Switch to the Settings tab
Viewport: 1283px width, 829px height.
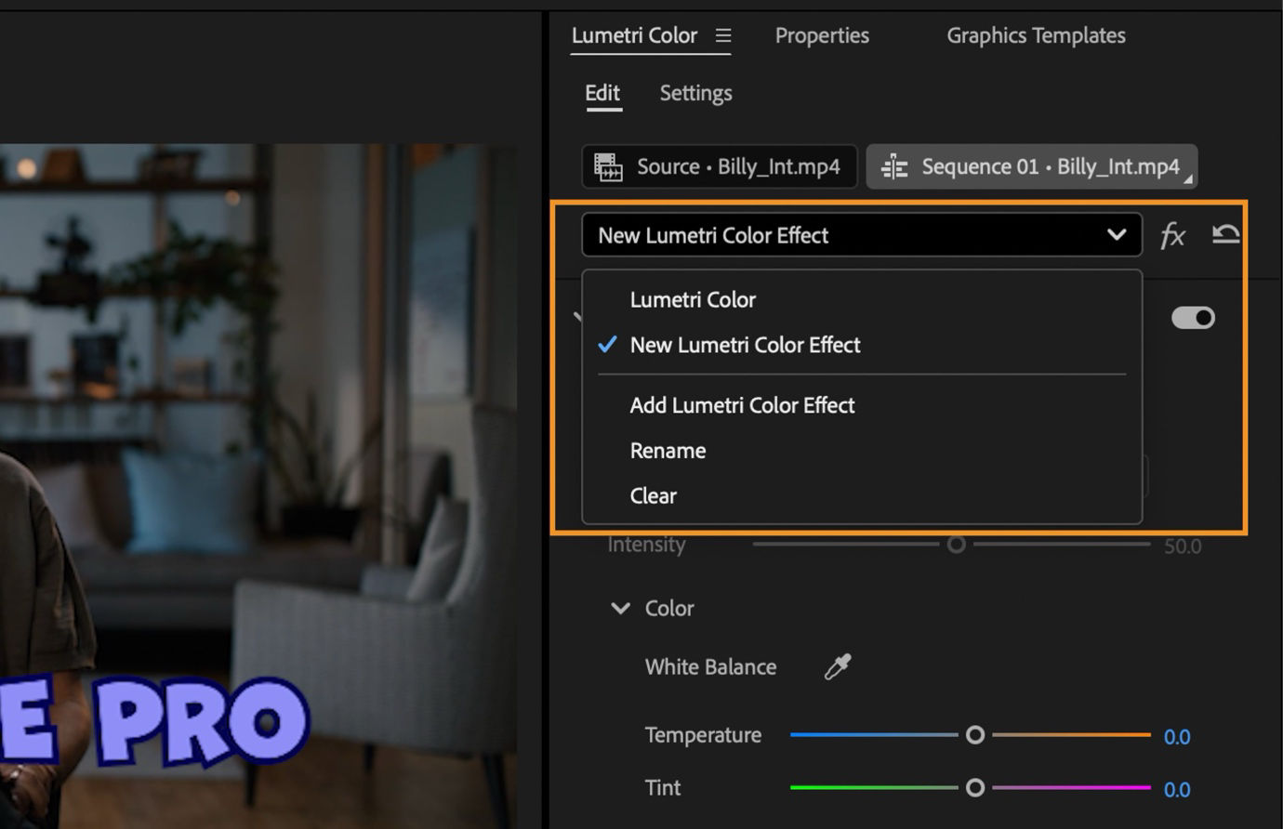point(694,93)
